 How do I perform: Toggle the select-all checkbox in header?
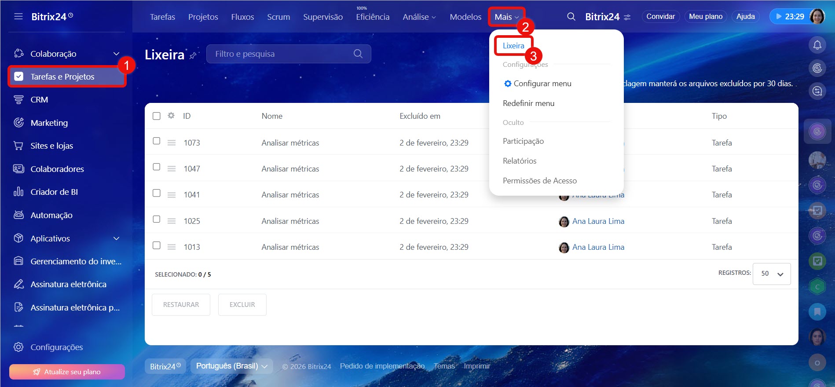157,116
